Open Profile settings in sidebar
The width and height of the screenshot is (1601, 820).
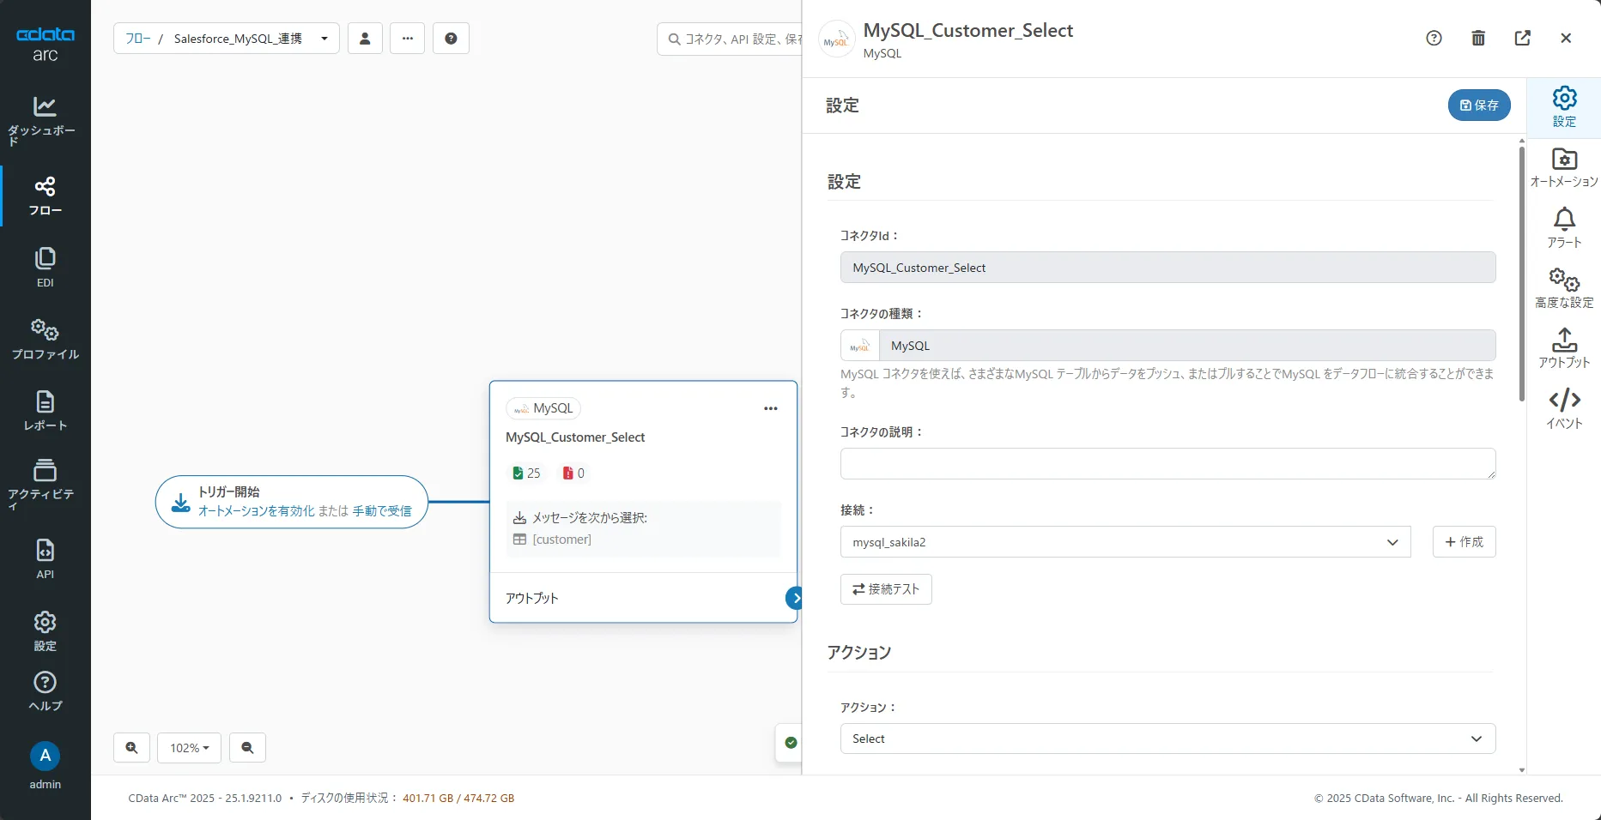click(x=45, y=339)
